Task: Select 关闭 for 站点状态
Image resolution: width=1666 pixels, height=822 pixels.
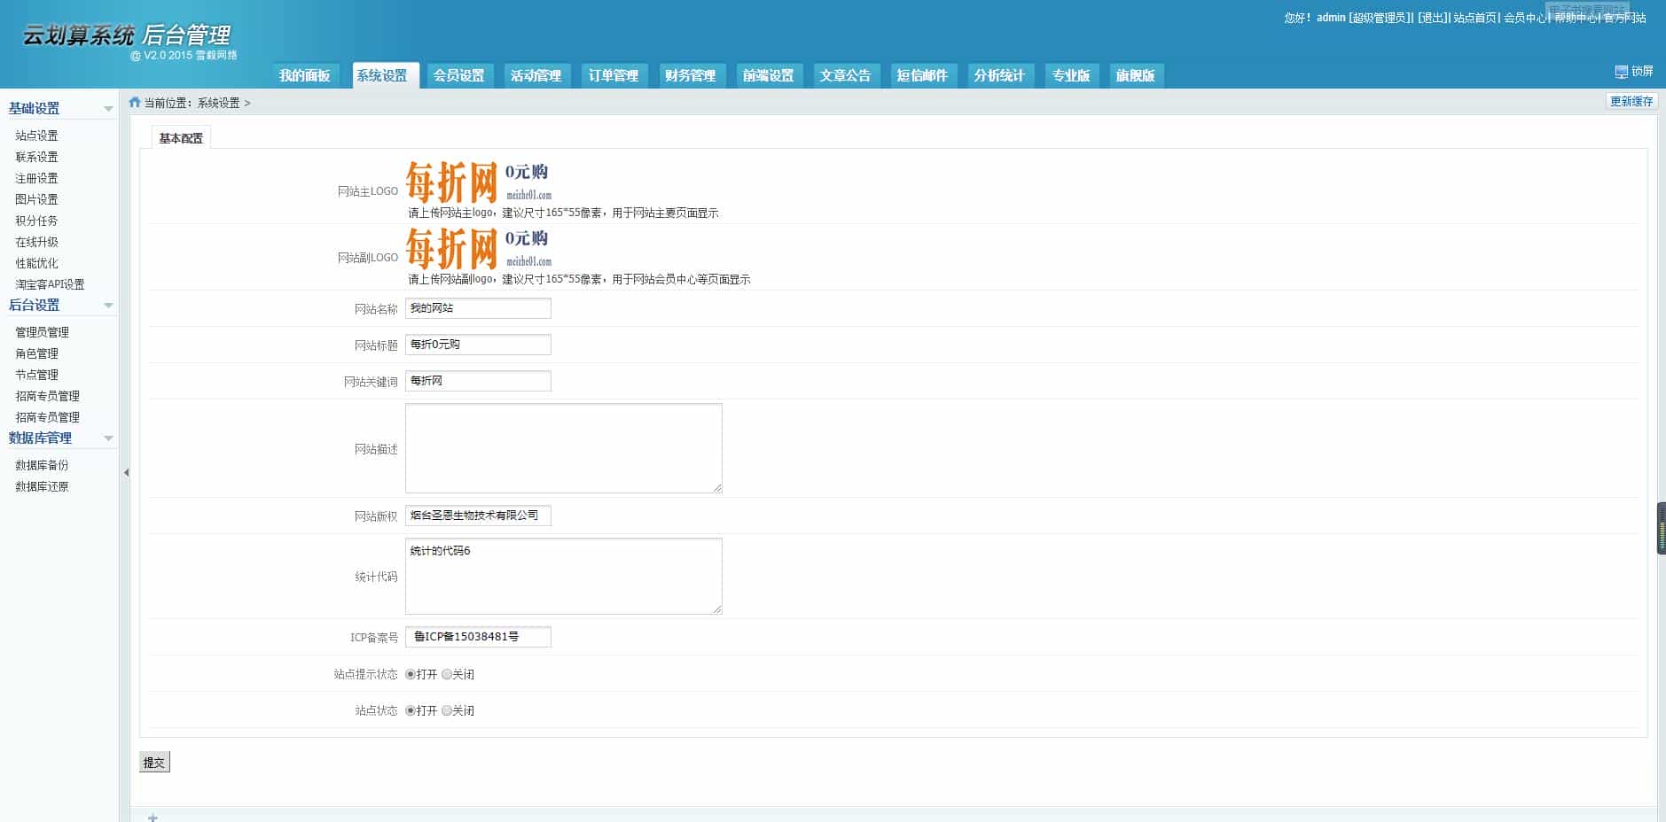Action: coord(447,711)
